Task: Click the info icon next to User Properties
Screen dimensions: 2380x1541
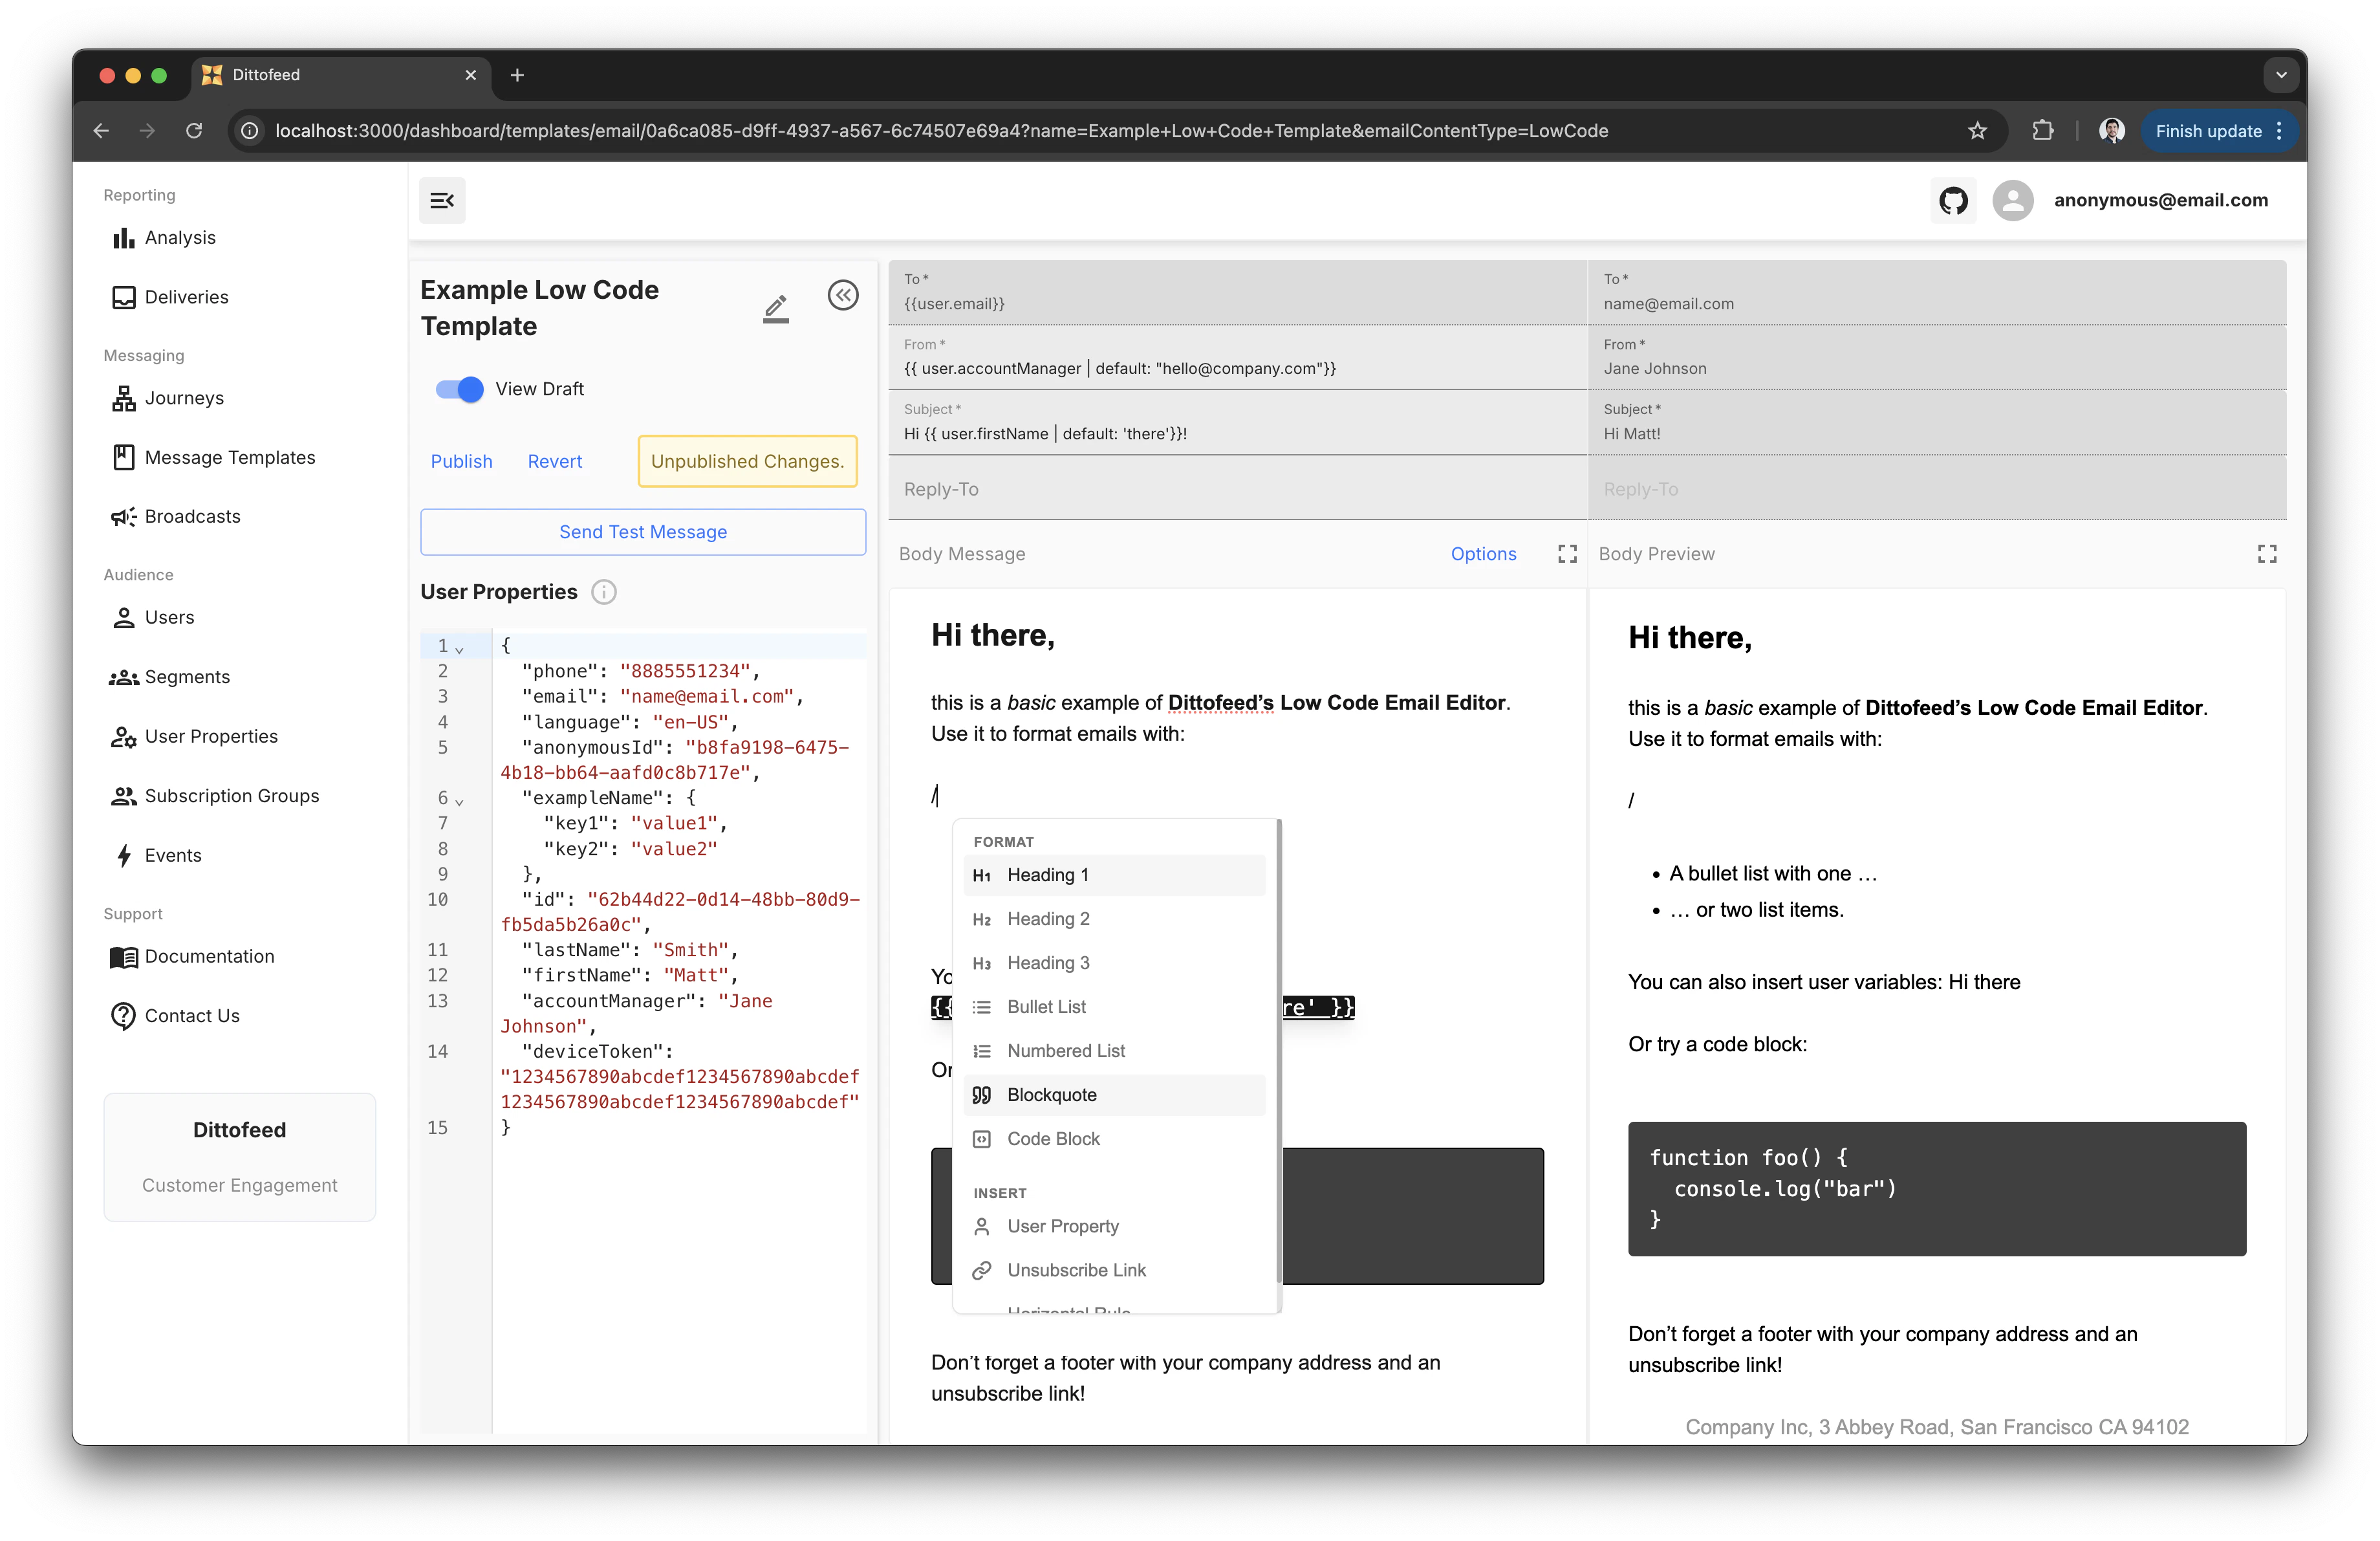Action: pos(604,592)
